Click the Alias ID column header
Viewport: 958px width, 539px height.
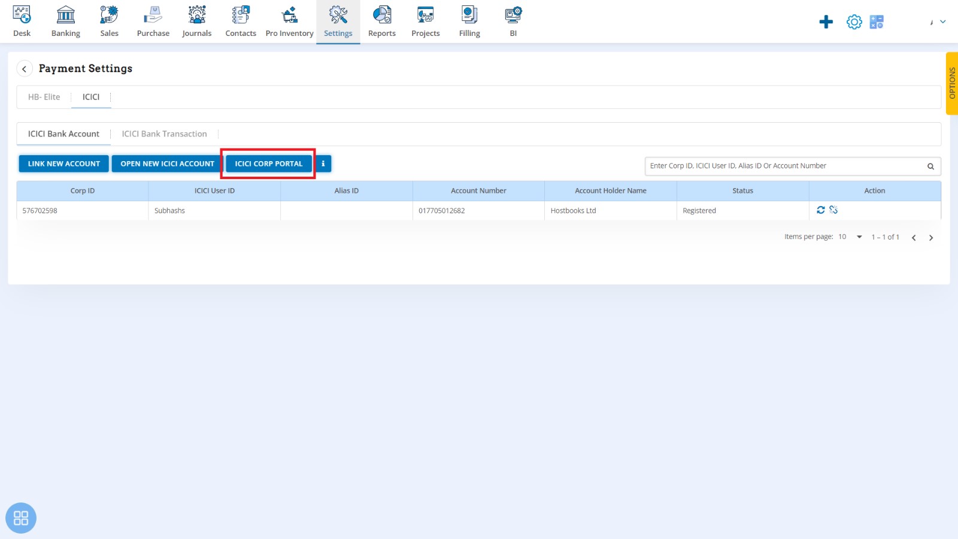click(x=347, y=191)
